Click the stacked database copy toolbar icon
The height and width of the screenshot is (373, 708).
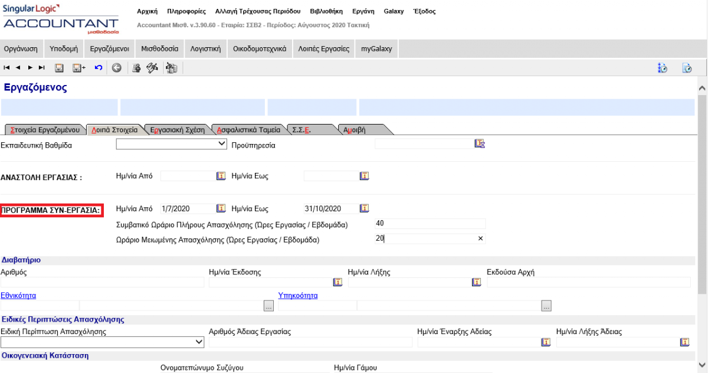[x=172, y=68]
